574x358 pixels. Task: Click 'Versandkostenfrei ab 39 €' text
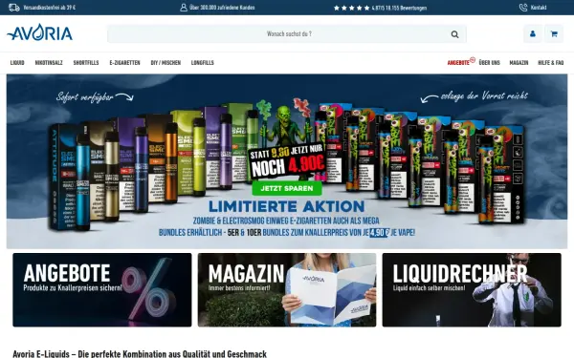click(x=49, y=8)
